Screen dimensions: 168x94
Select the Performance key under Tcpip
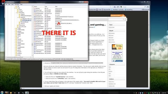click(22, 25)
